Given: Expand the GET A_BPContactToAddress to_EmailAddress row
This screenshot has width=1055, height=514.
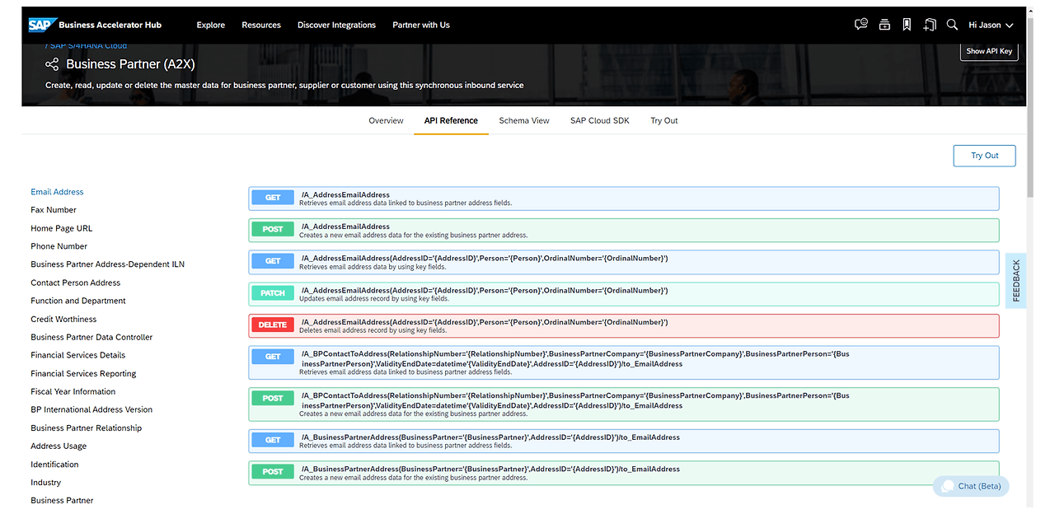Looking at the screenshot, I should pyautogui.click(x=624, y=362).
